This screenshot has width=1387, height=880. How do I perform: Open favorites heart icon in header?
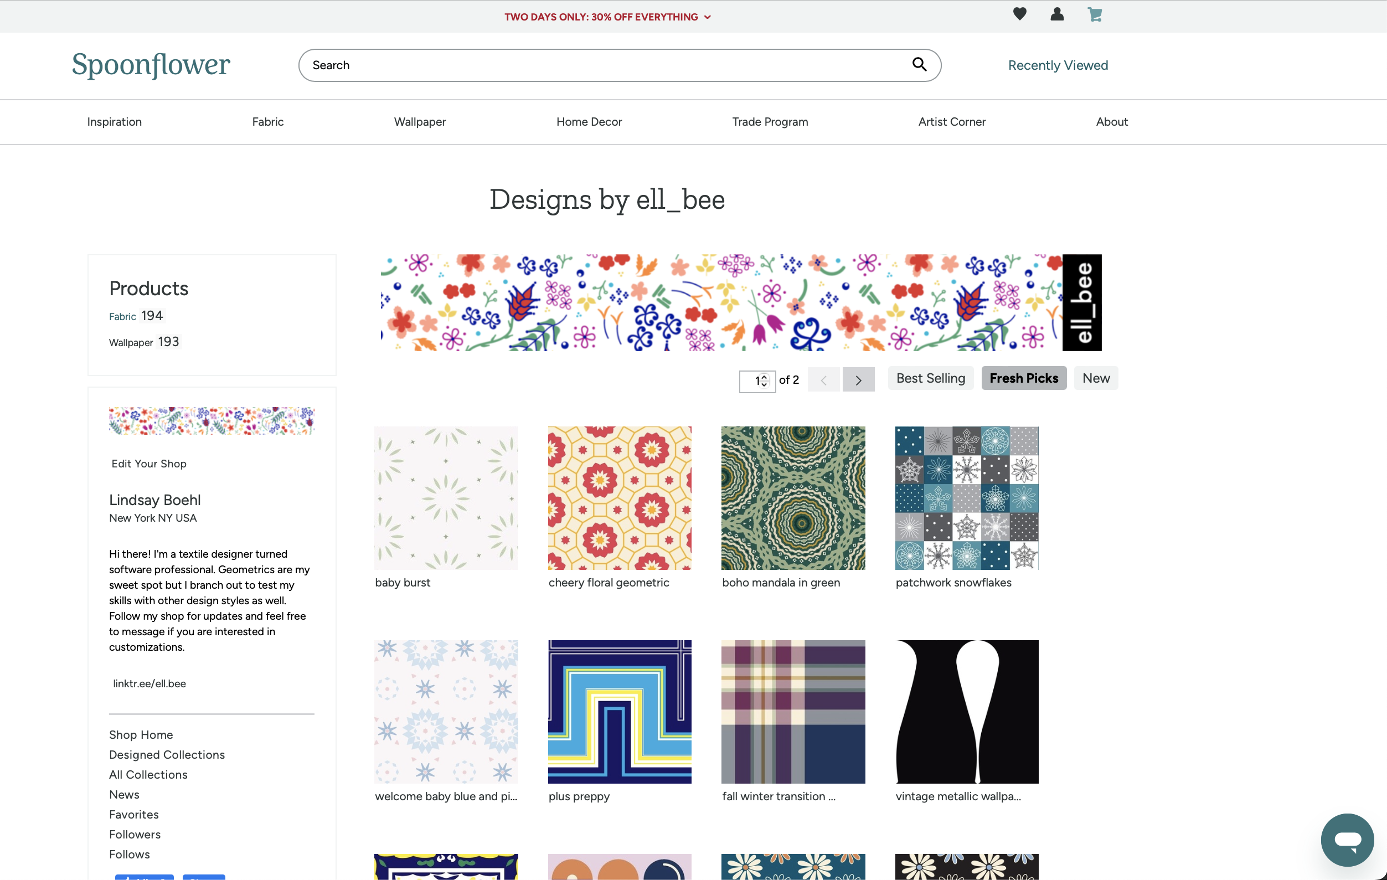tap(1019, 14)
